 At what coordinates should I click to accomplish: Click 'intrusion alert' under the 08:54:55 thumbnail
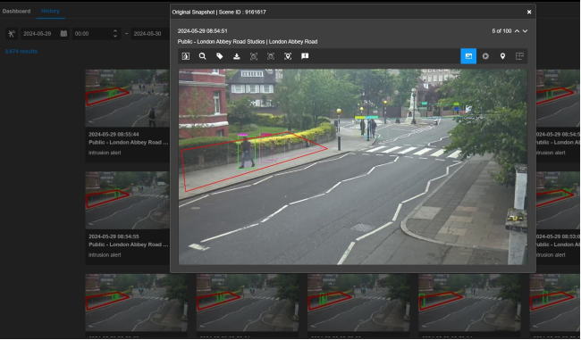point(105,255)
